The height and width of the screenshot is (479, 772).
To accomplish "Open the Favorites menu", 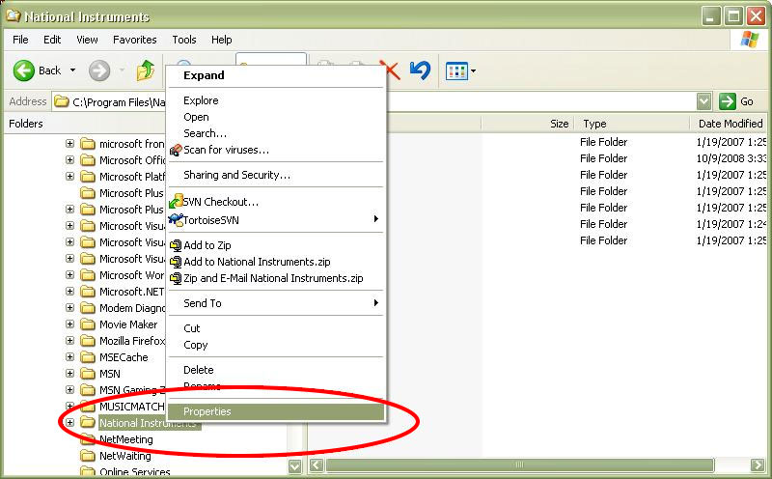I will [x=135, y=40].
